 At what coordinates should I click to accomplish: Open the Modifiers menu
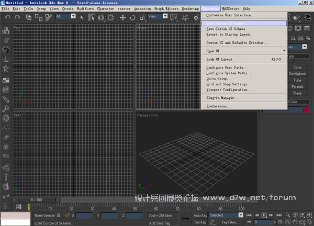tap(85, 8)
